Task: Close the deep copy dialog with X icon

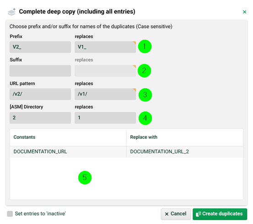Action: [244, 12]
